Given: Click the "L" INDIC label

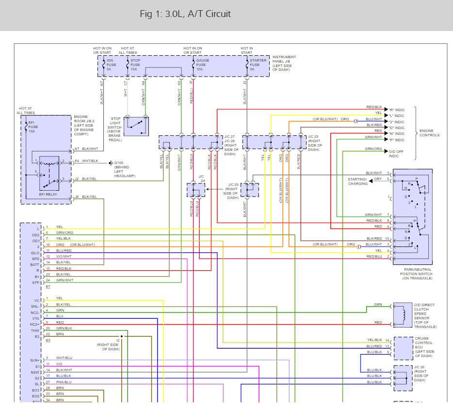Looking at the screenshot, I should [x=396, y=115].
